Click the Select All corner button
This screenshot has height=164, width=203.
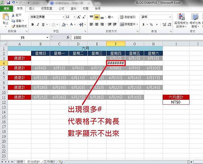(4, 44)
